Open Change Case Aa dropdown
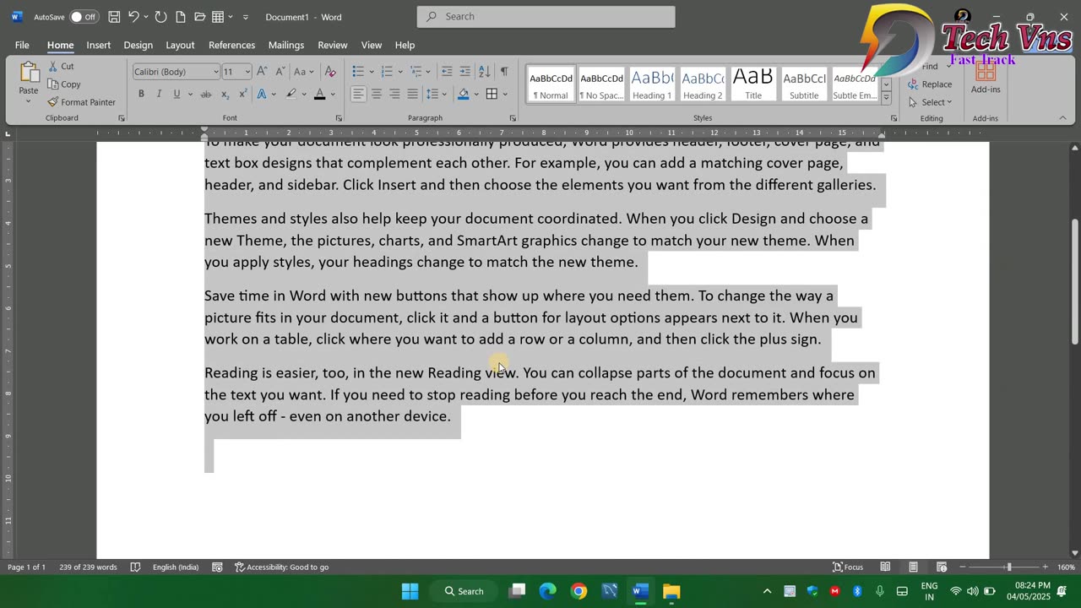 (303, 72)
